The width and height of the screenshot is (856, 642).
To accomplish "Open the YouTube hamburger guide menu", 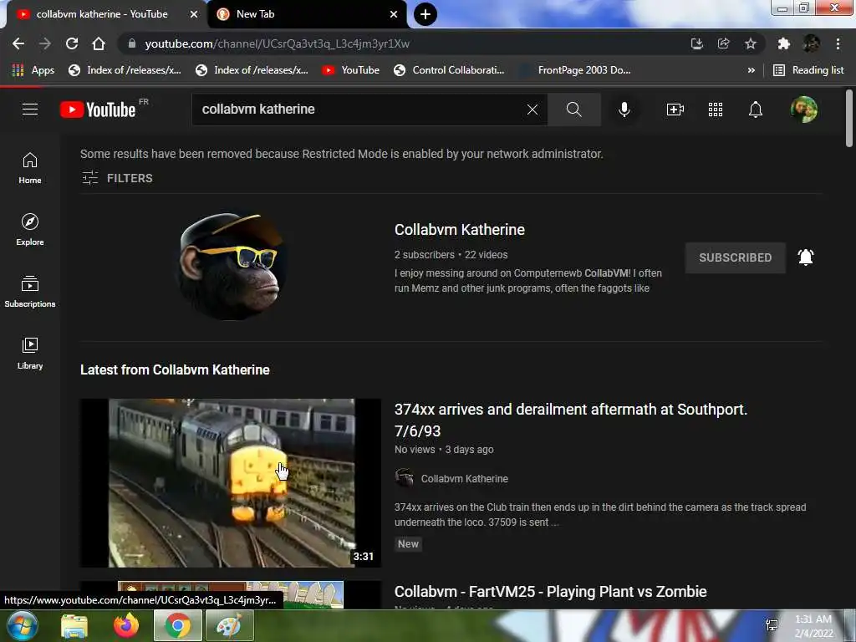I will point(30,110).
